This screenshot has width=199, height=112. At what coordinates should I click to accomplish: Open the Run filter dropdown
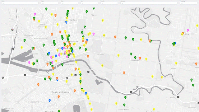(x=89, y=3)
